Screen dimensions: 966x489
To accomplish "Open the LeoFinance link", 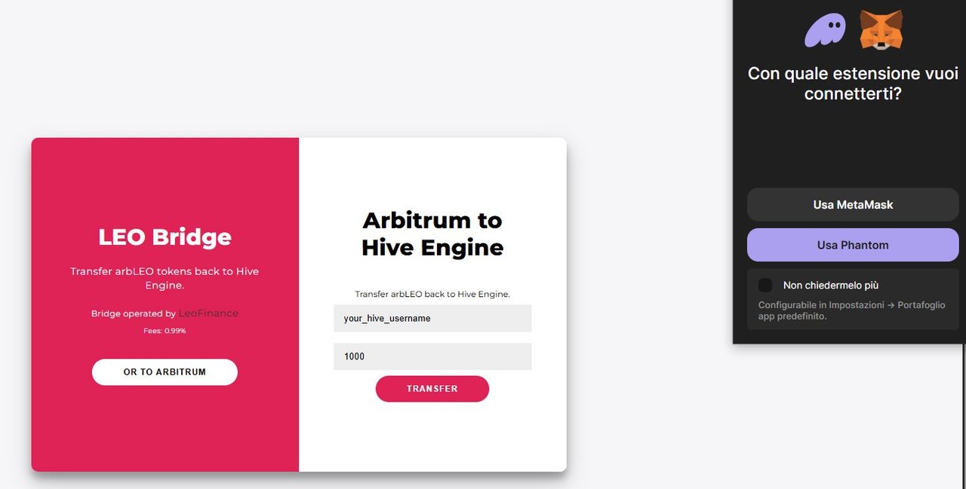I will (208, 313).
